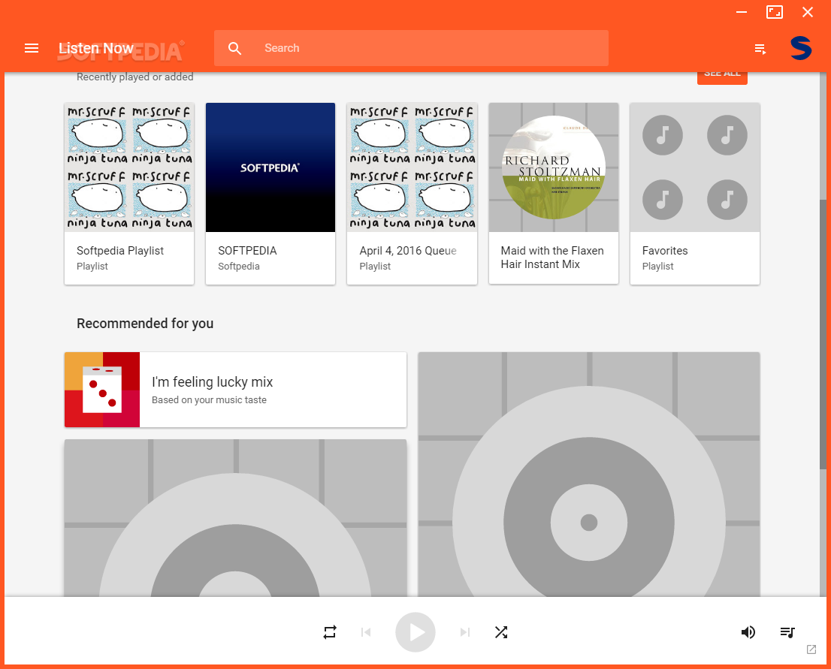This screenshot has height=669, width=831.
Task: Toggle shuffle mode
Action: [x=501, y=632]
